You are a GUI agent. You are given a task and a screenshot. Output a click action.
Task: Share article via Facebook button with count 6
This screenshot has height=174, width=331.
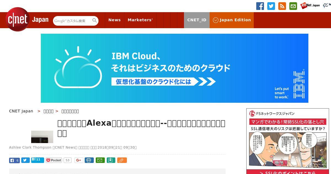[15, 160]
